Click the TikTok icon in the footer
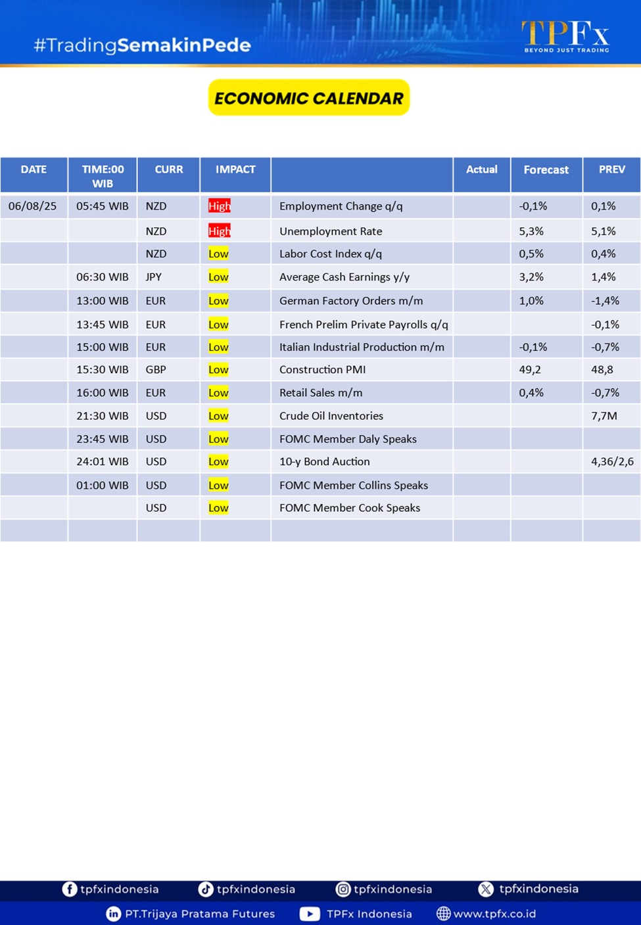 coord(206,889)
